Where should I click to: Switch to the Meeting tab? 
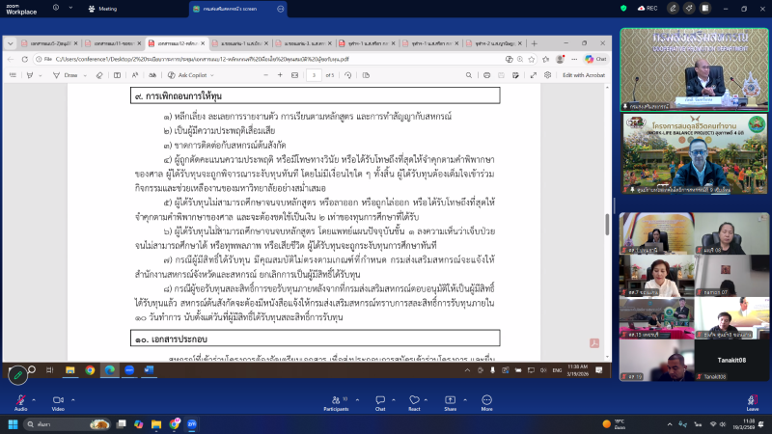(102, 8)
